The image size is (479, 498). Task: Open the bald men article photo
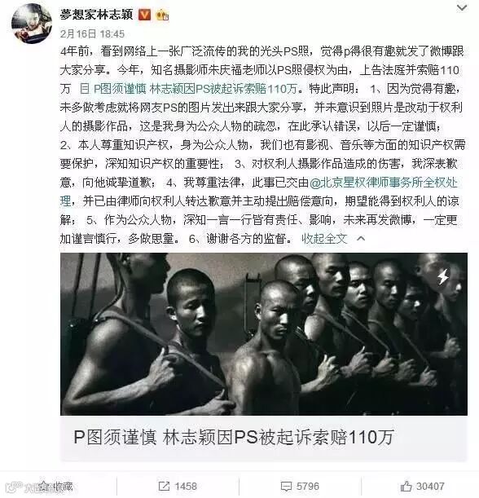tap(263, 334)
